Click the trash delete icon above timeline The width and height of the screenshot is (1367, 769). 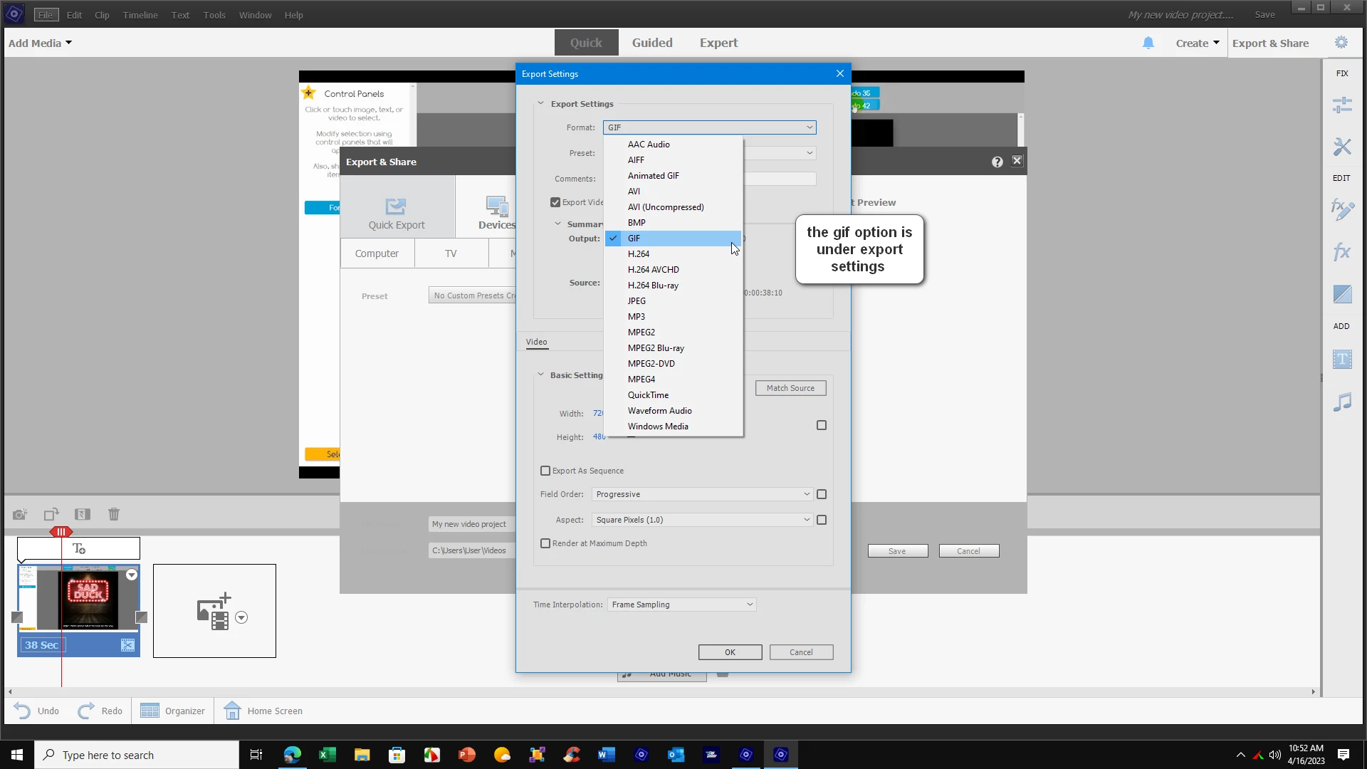coord(114,514)
